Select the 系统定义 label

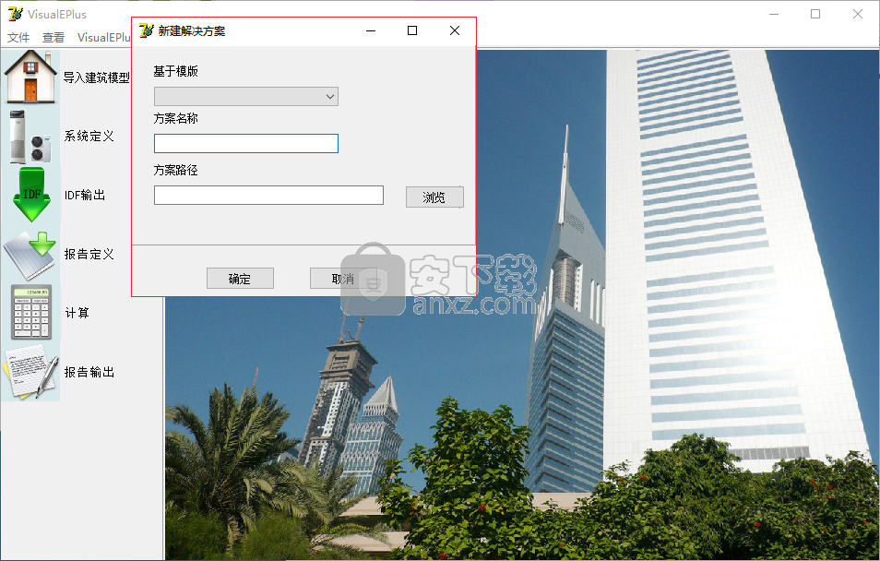tap(89, 136)
